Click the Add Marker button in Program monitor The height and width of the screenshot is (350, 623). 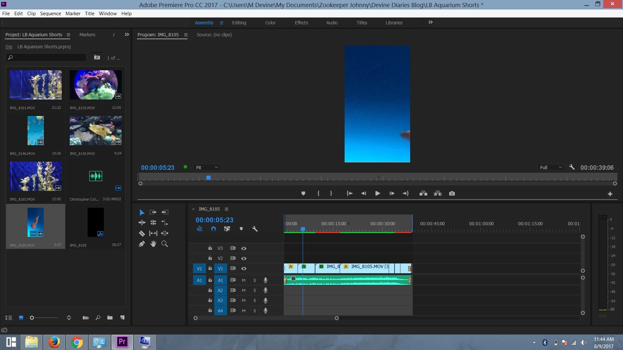tap(303, 193)
